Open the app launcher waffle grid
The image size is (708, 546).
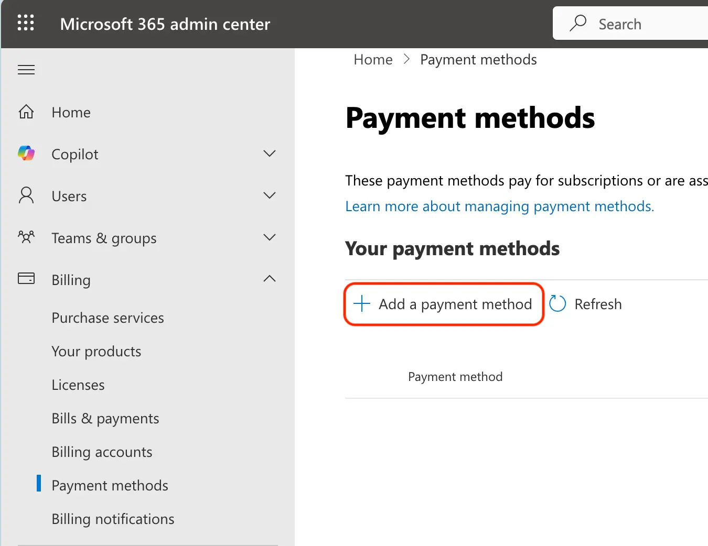pyautogui.click(x=26, y=23)
